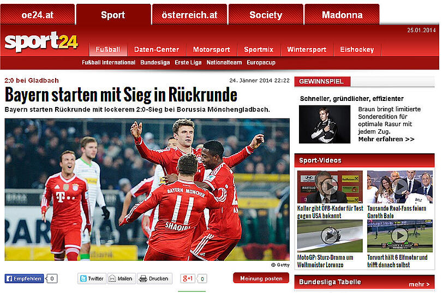443x293 pixels.
Task: Open Schneller, gründlicher, effizienter promo title
Action: (352, 99)
